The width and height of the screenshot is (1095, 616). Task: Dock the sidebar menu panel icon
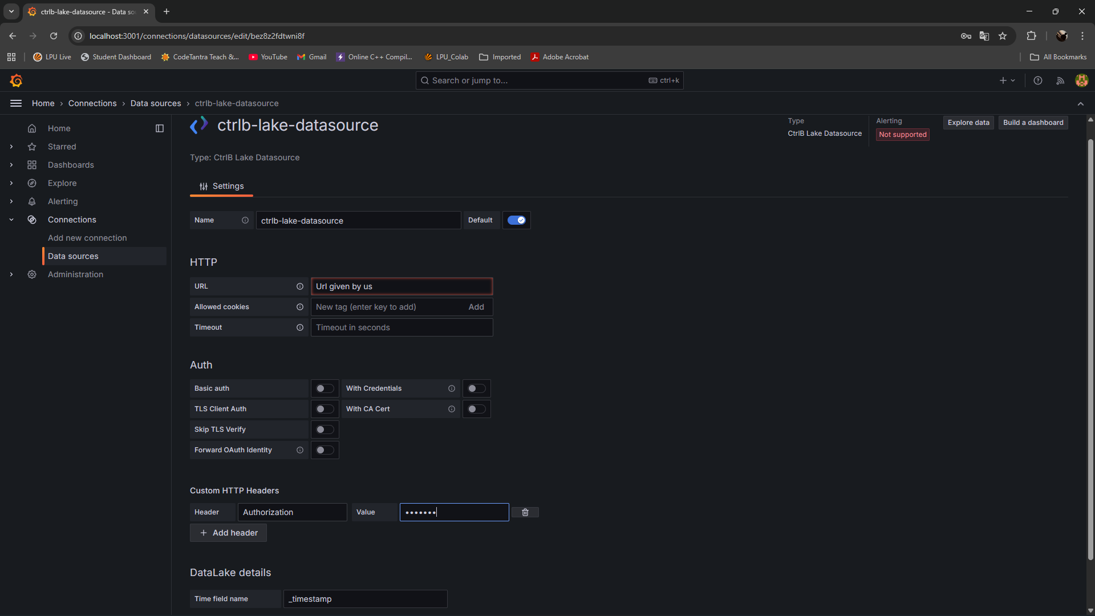coord(160,128)
